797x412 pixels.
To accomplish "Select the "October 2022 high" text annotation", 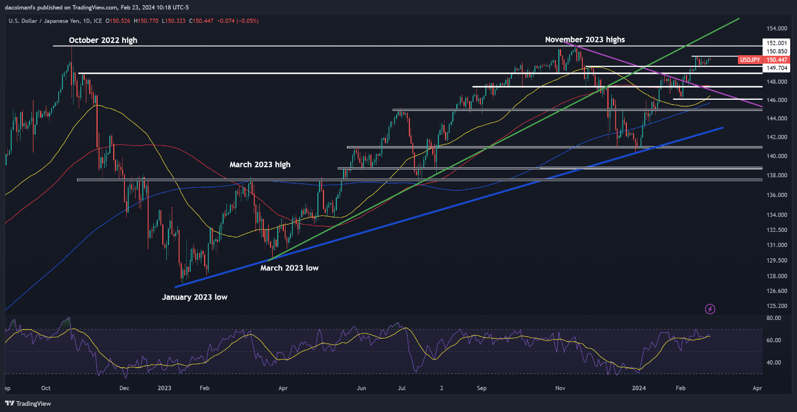I will point(103,40).
